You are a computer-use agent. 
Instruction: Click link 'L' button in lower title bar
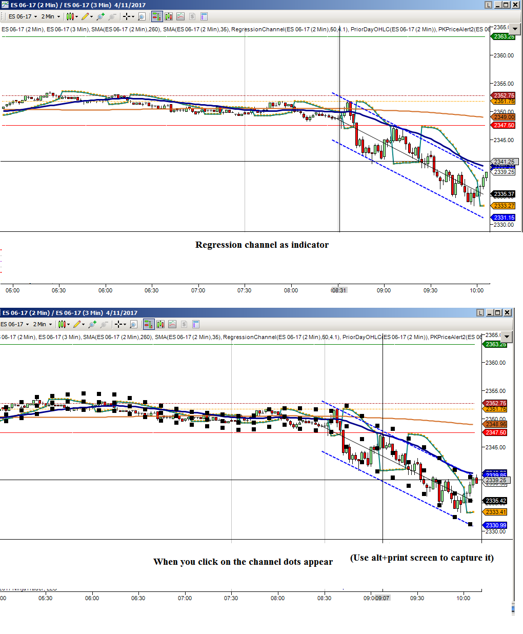click(x=480, y=312)
